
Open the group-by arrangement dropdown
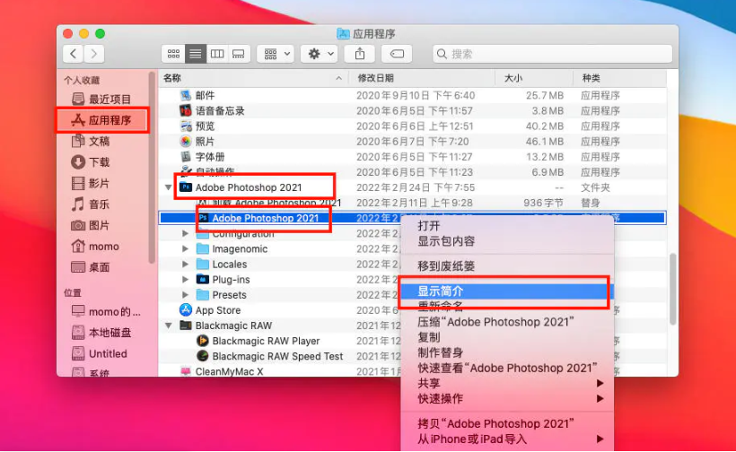[275, 54]
